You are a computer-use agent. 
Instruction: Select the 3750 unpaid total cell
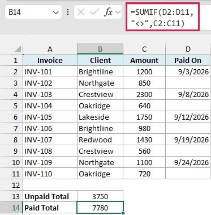100,196
